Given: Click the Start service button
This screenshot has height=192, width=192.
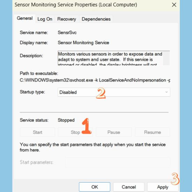Looking at the screenshot, I should point(37,132).
